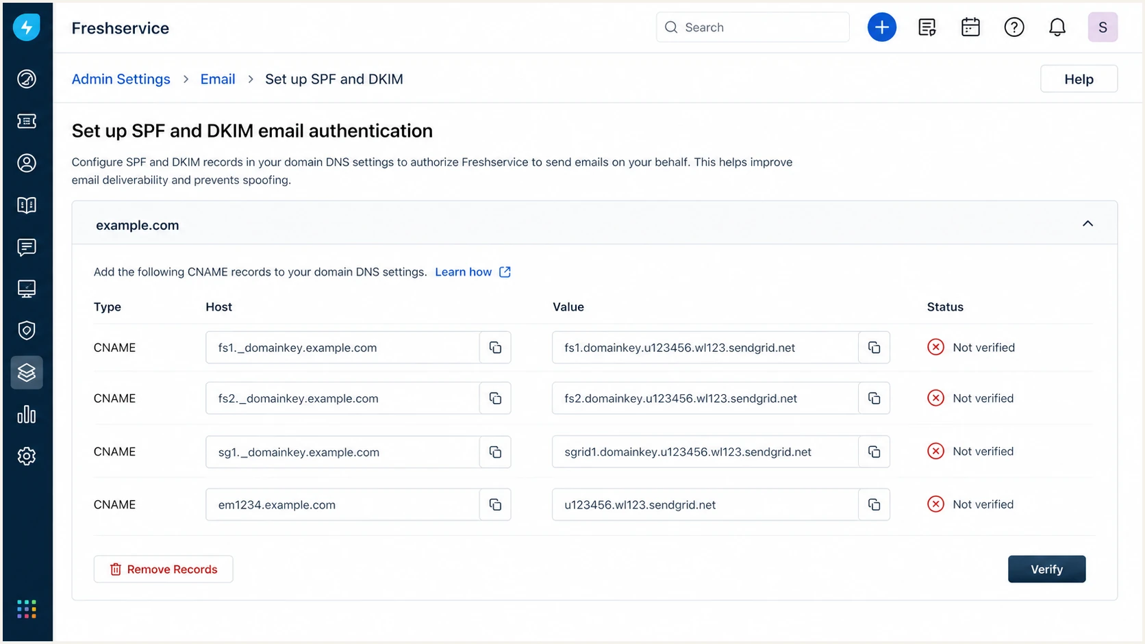
Task: Click Not verified status for fs1 row
Action: 970,348
